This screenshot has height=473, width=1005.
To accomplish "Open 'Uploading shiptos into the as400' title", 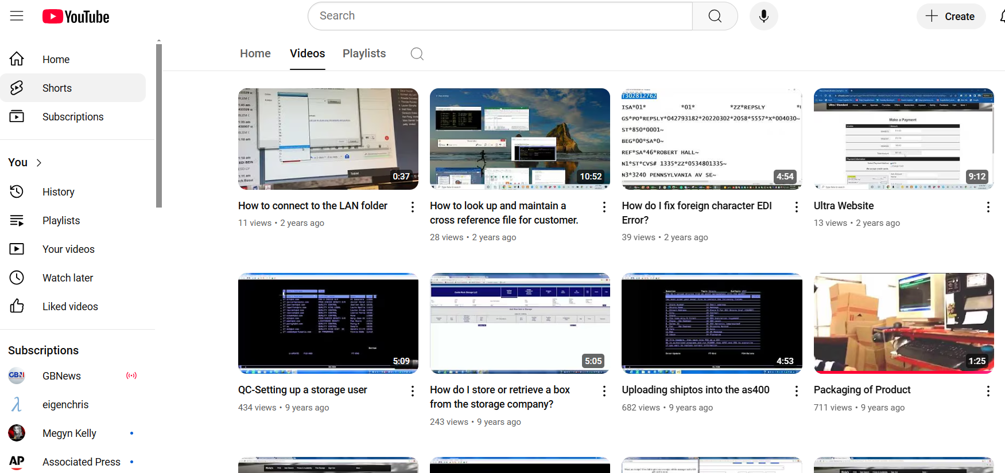I will 695,390.
